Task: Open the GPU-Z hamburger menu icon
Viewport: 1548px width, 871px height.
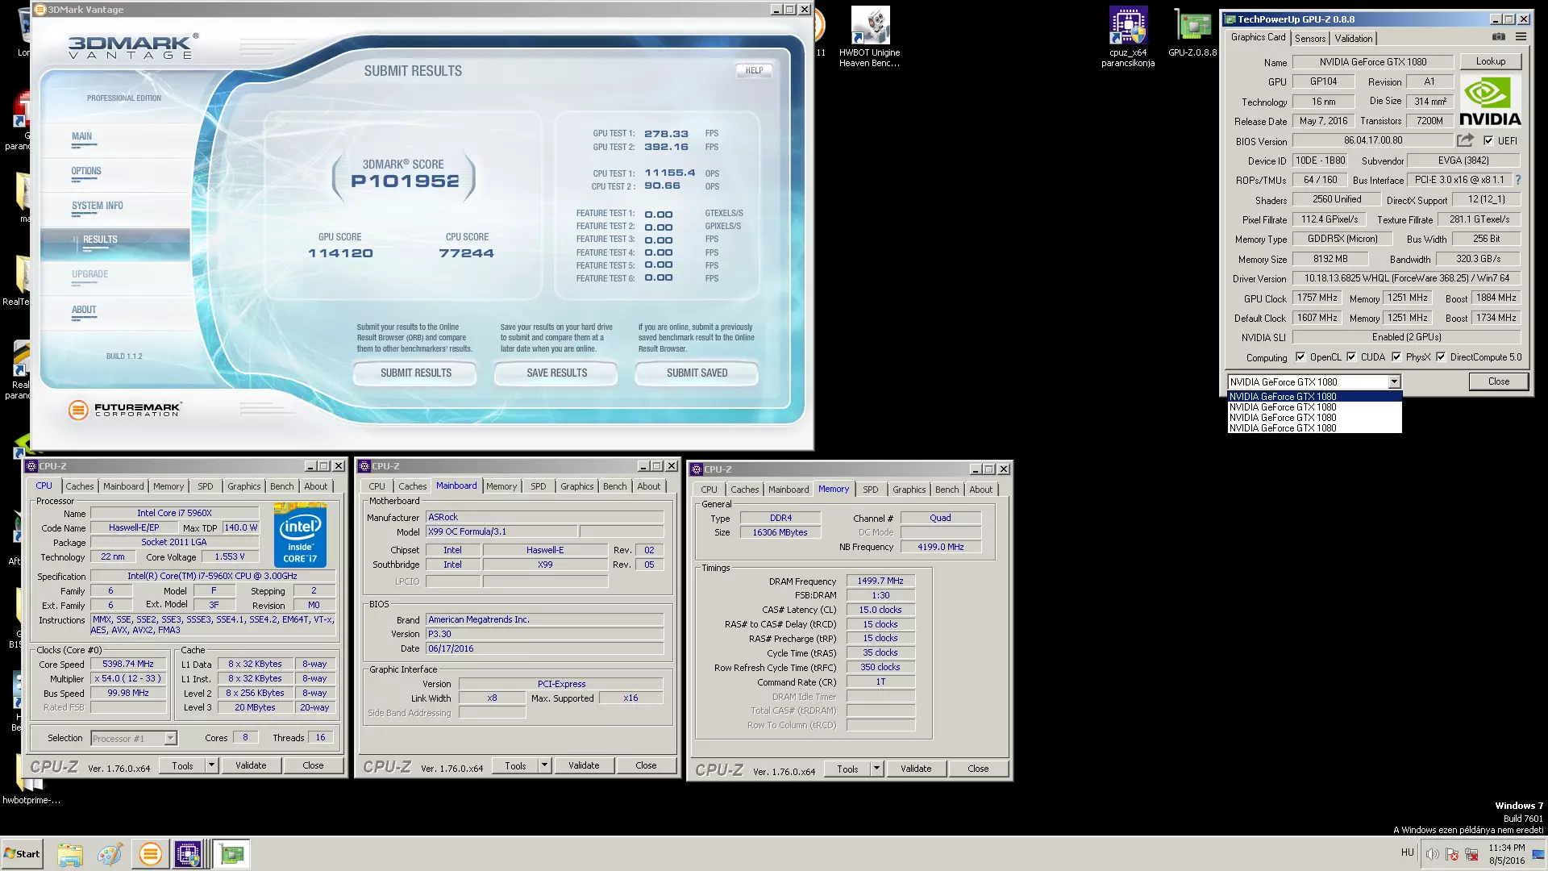Action: (x=1521, y=37)
